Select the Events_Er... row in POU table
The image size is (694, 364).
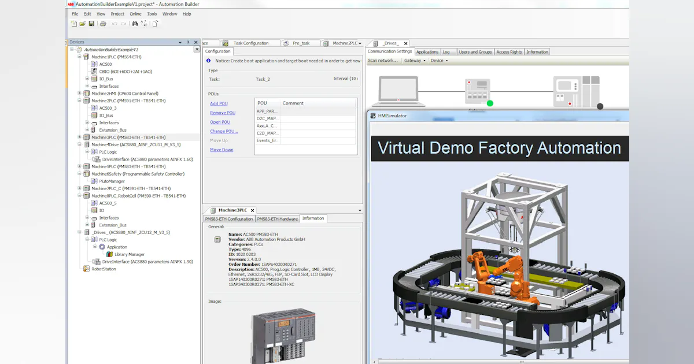tap(305, 140)
